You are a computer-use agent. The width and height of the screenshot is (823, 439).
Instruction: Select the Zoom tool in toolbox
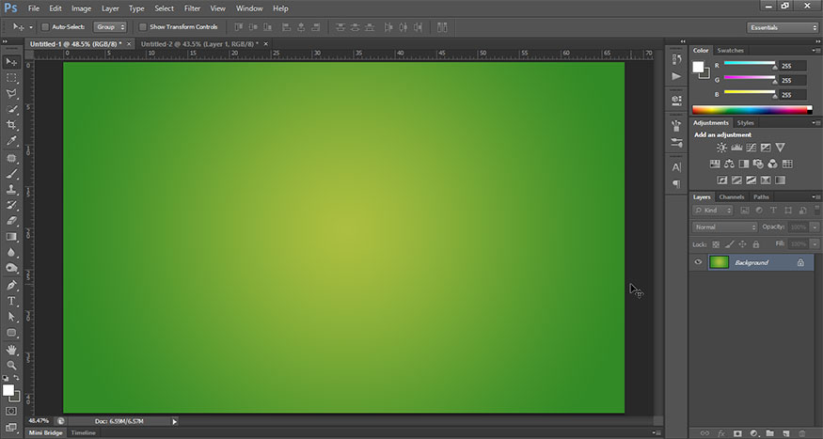point(11,366)
